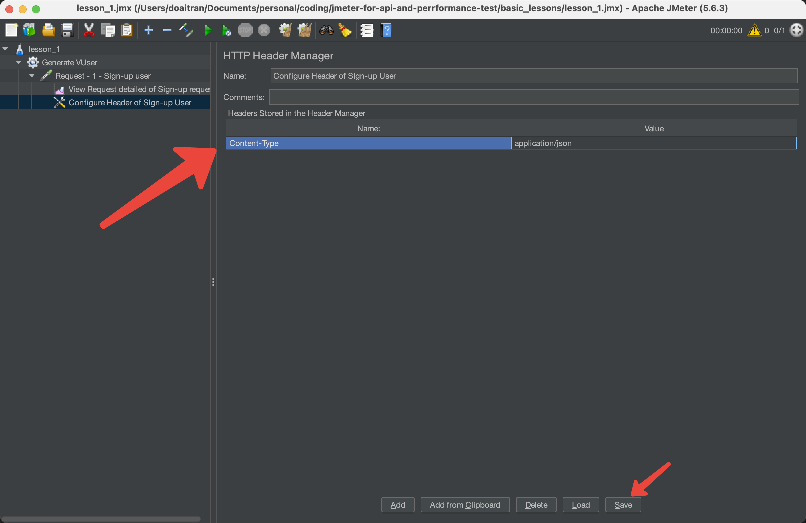Open the Function Helper dialog icon

[367, 30]
